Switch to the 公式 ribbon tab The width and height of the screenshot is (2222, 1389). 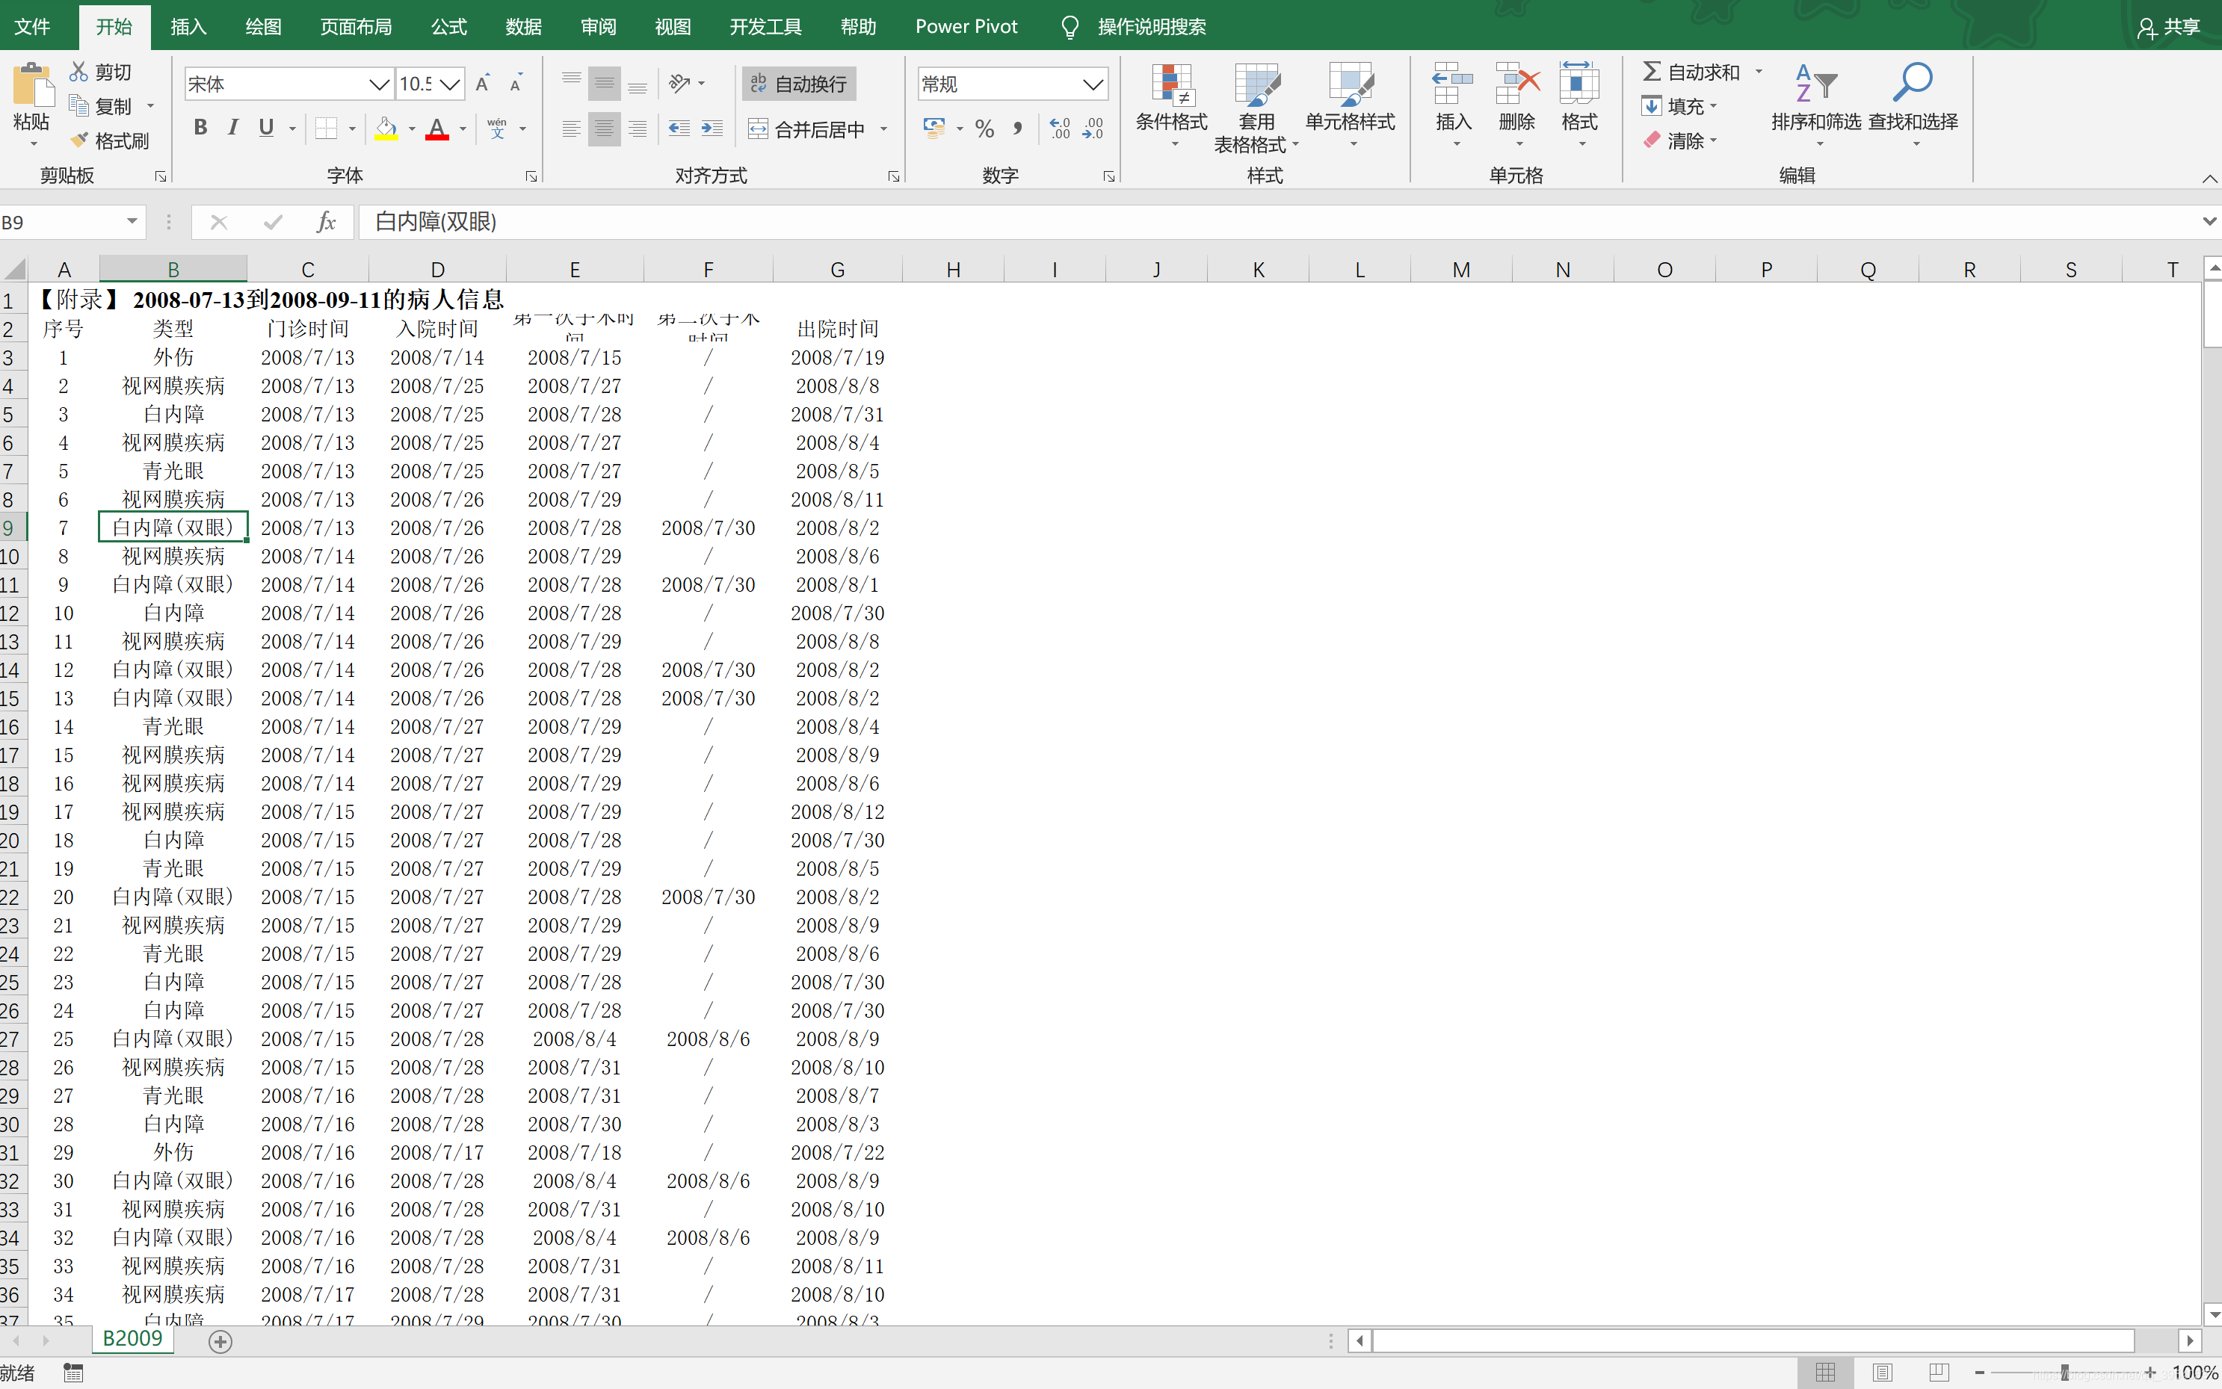point(448,27)
